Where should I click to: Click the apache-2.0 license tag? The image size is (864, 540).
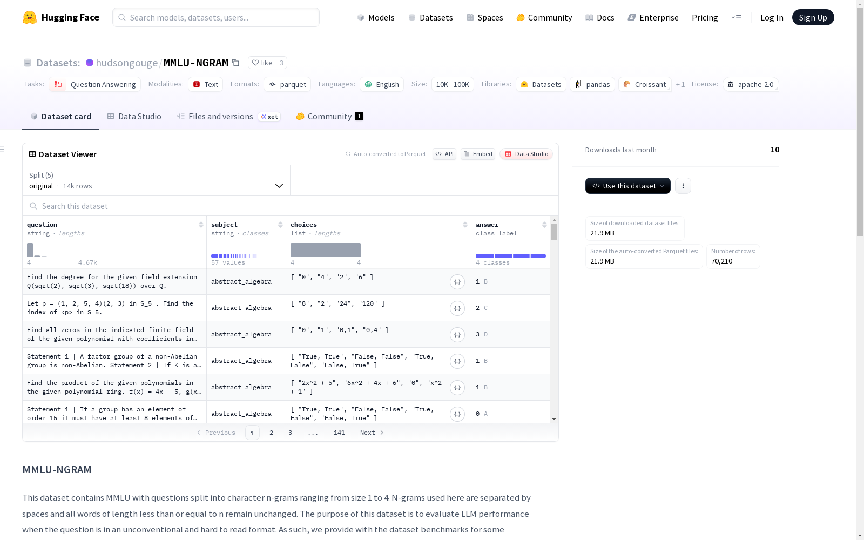751,84
